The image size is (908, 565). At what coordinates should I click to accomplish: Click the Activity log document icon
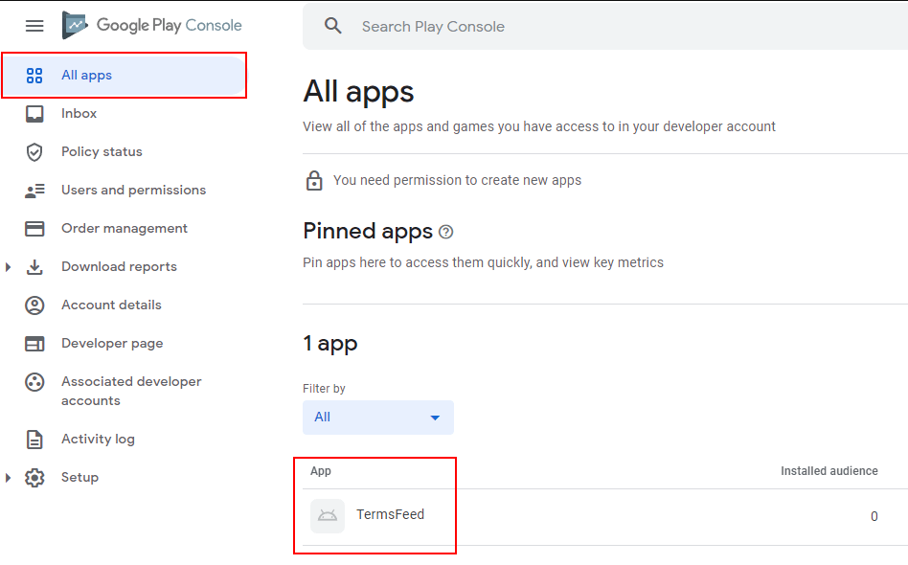pos(34,440)
